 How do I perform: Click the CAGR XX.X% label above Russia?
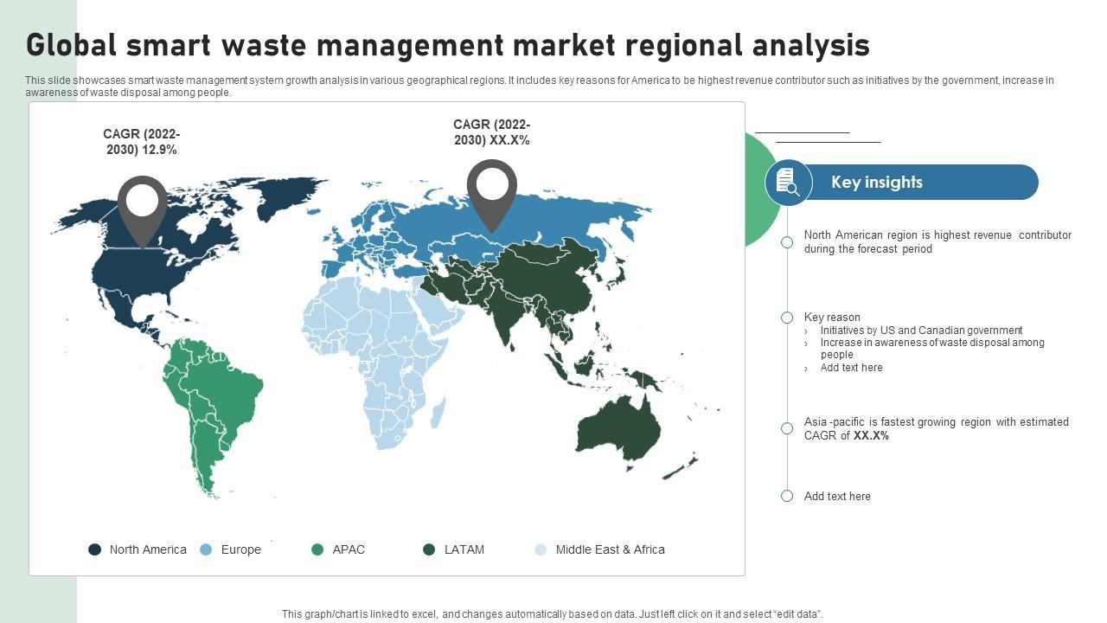491,132
